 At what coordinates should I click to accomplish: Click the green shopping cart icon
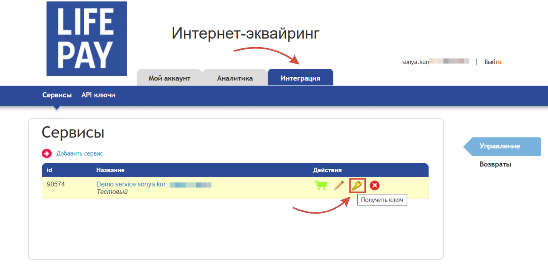tap(321, 185)
